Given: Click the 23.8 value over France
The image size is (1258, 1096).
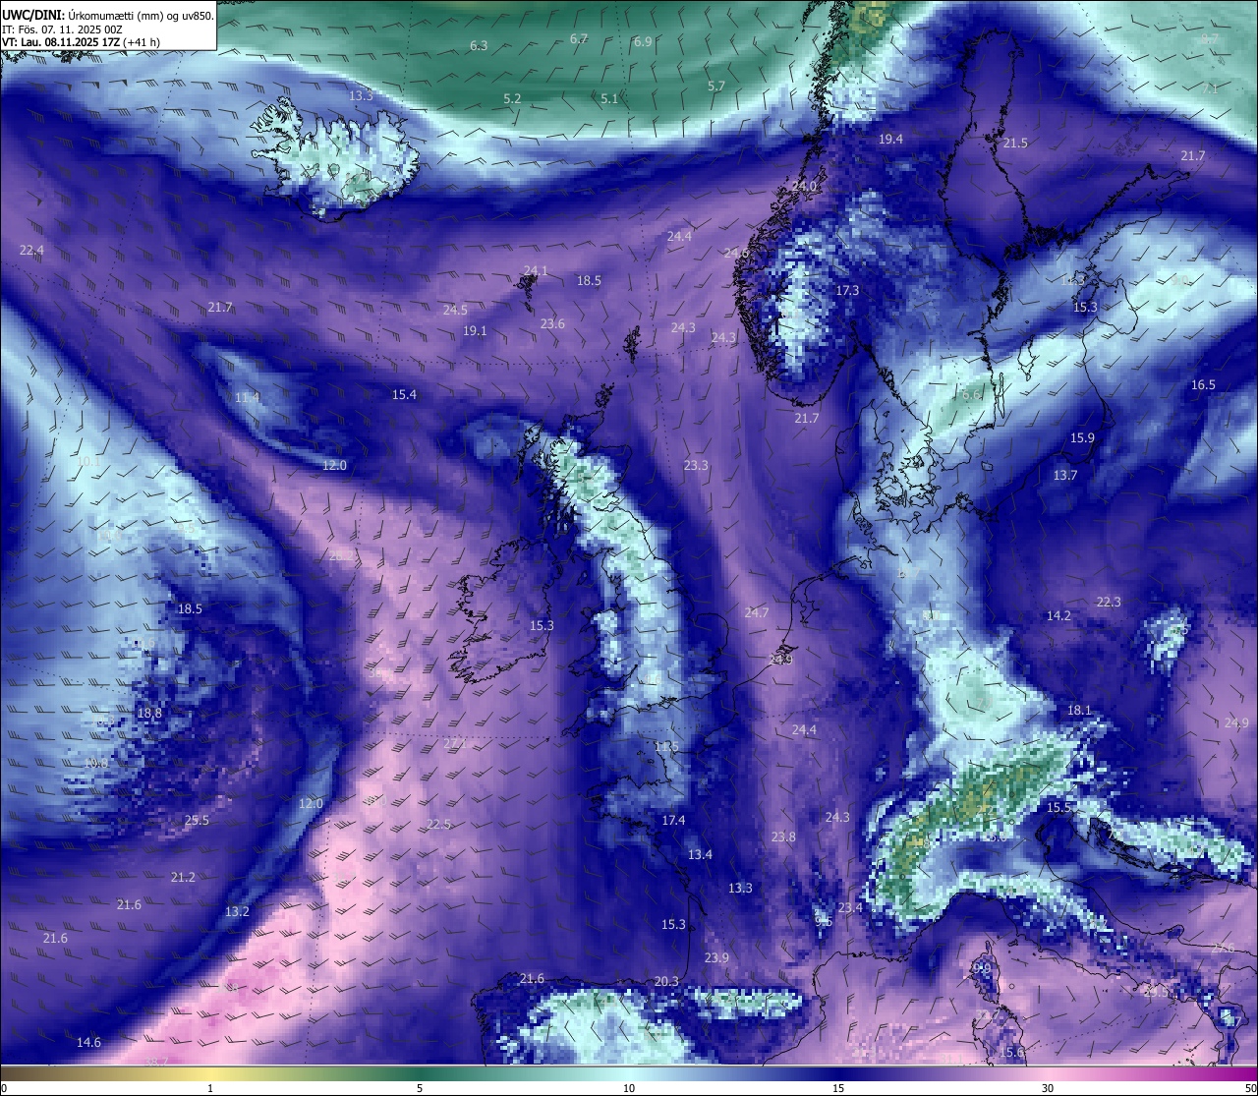Looking at the screenshot, I should pos(783,837).
